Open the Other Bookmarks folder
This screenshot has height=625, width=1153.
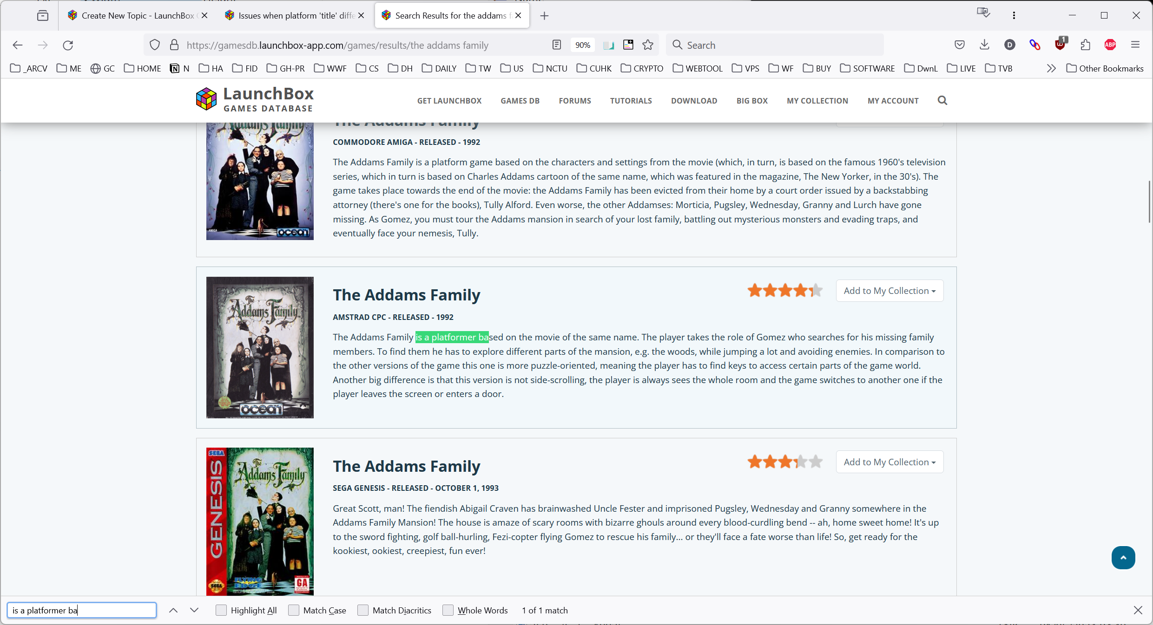coord(1105,68)
